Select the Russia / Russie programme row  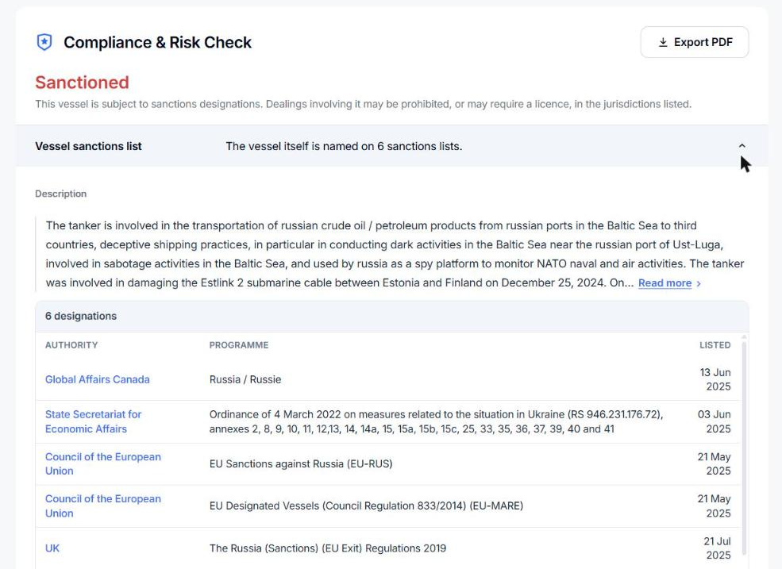click(388, 379)
